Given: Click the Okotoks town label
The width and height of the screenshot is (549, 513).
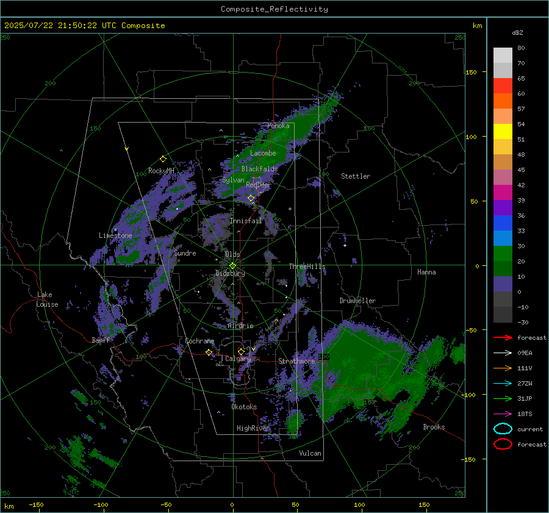Looking at the screenshot, I should pyautogui.click(x=244, y=407).
